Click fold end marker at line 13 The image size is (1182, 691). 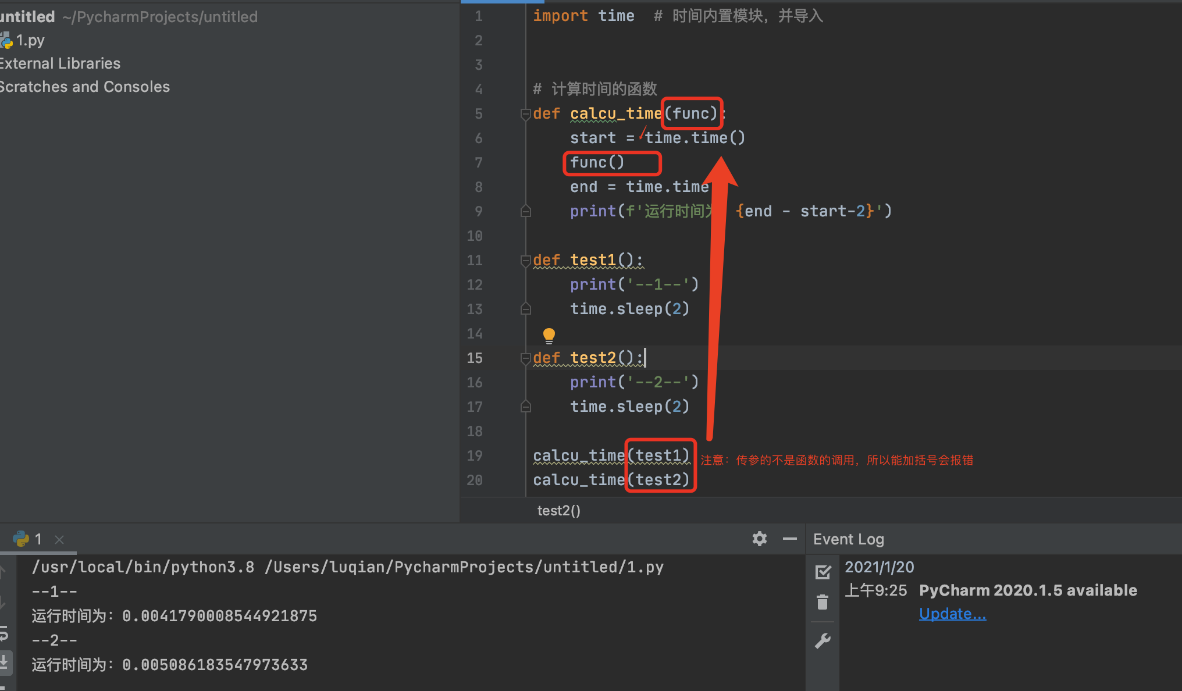525,309
